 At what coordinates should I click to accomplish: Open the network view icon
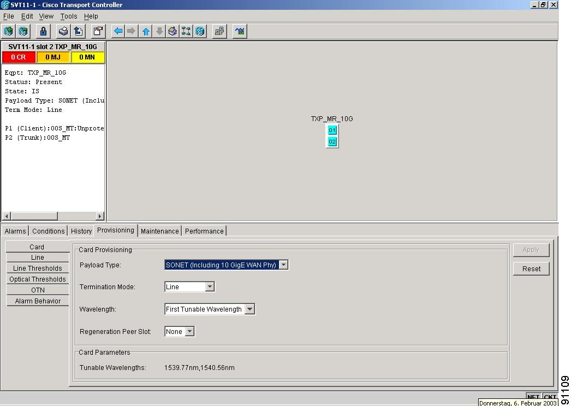tap(186, 31)
